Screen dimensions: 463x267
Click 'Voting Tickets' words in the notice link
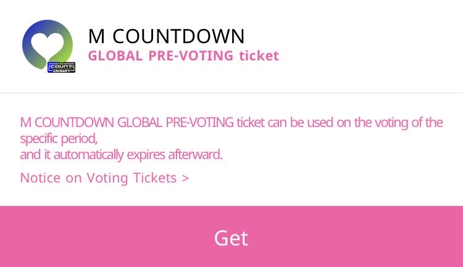(131, 178)
